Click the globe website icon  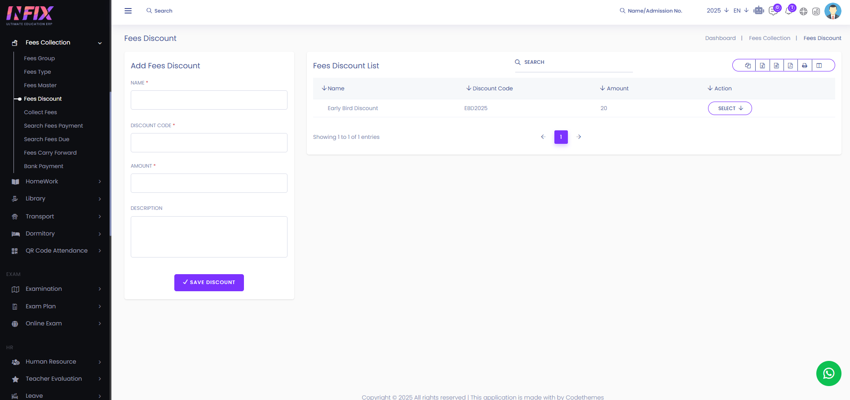pos(804,11)
